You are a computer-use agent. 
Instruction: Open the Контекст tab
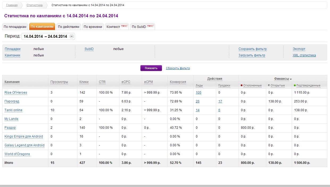pos(117,27)
